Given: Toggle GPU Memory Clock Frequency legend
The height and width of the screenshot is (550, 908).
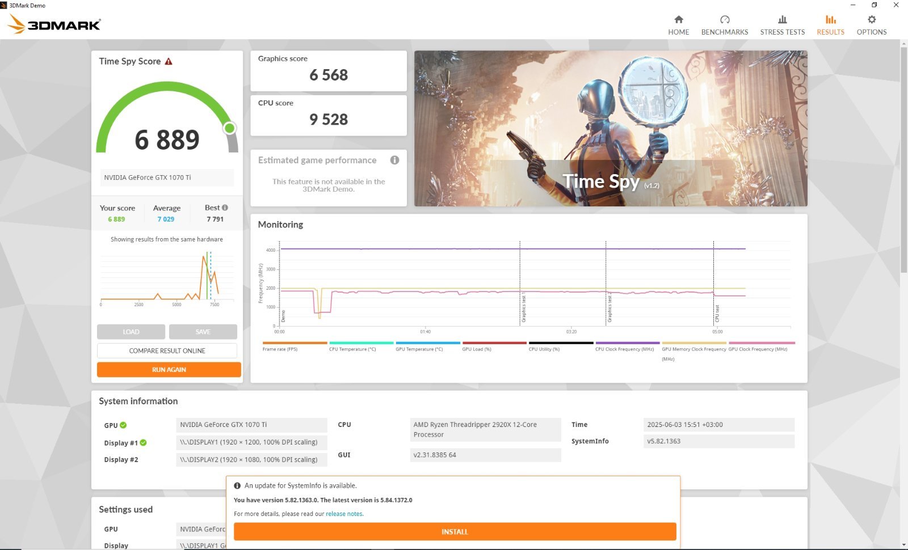Looking at the screenshot, I should (x=693, y=352).
